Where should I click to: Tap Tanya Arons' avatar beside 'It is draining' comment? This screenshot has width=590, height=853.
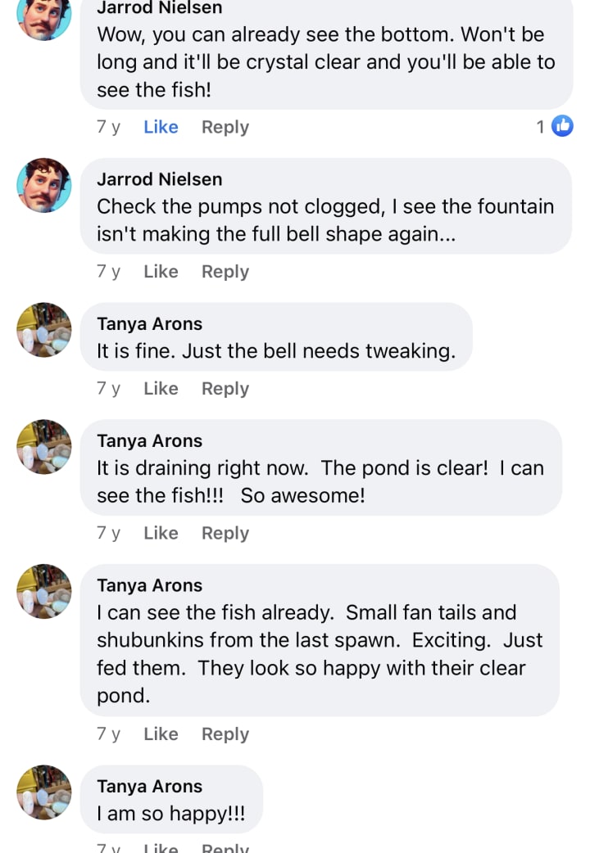(x=44, y=447)
